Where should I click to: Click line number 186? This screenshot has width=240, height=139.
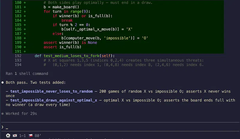pos(18,29)
